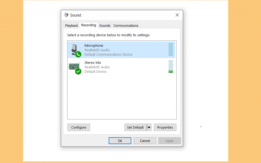Image resolution: width=261 pixels, height=163 pixels.
Task: Open Properties for the selected device
Action: [165, 127]
